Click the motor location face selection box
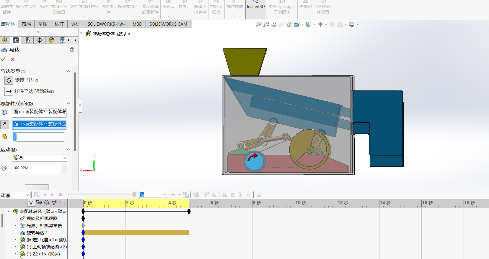 pos(39,113)
